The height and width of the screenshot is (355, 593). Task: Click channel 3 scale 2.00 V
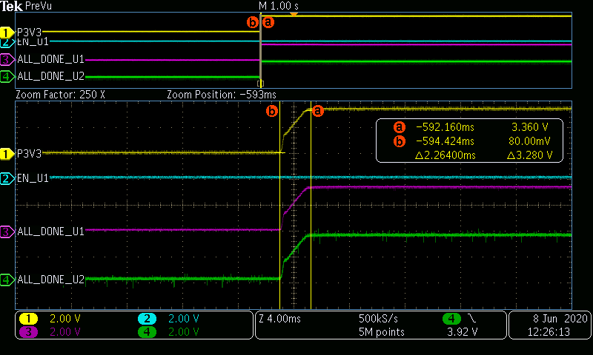click(65, 332)
